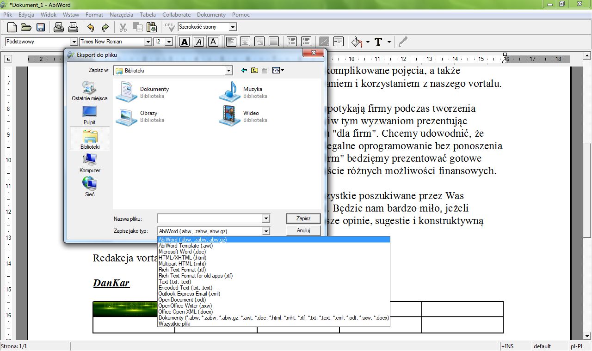Open the Widok menu
Screen dimensions: 592x351
49,15
